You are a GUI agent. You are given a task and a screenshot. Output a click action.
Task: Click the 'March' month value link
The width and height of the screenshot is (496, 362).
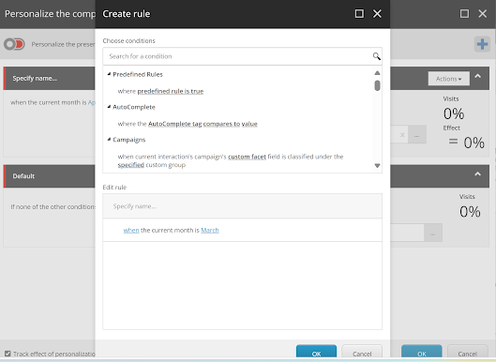210,230
